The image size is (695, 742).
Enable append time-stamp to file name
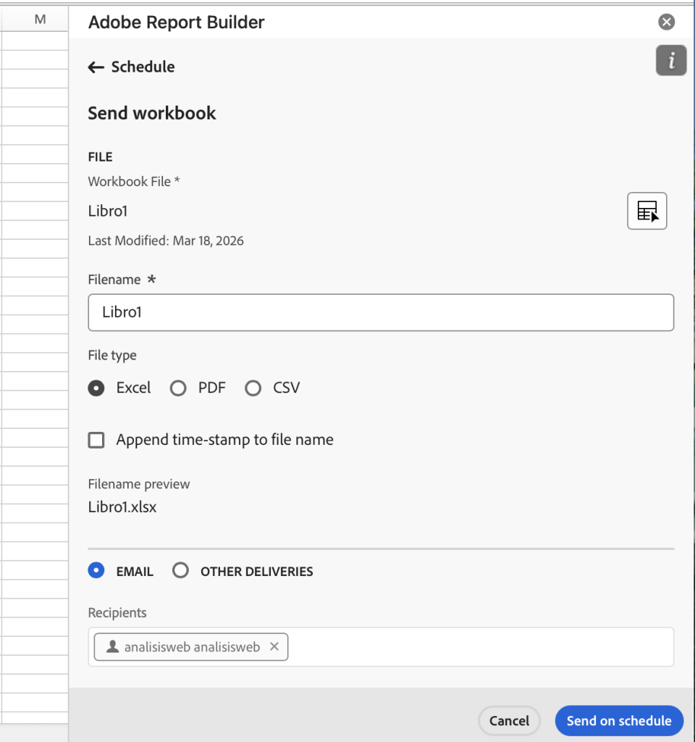96,440
